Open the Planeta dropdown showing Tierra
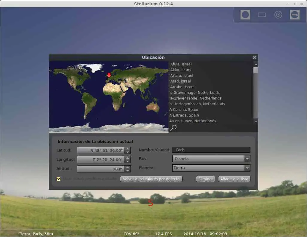Viewport: 307px width, 237px height. [x=211, y=168]
